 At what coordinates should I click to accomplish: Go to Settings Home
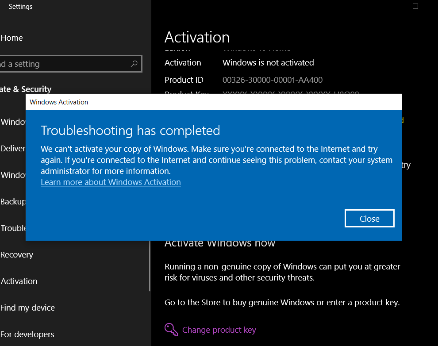(x=12, y=38)
